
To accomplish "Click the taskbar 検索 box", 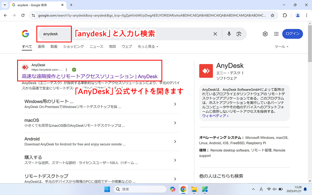I will [x=140, y=189].
